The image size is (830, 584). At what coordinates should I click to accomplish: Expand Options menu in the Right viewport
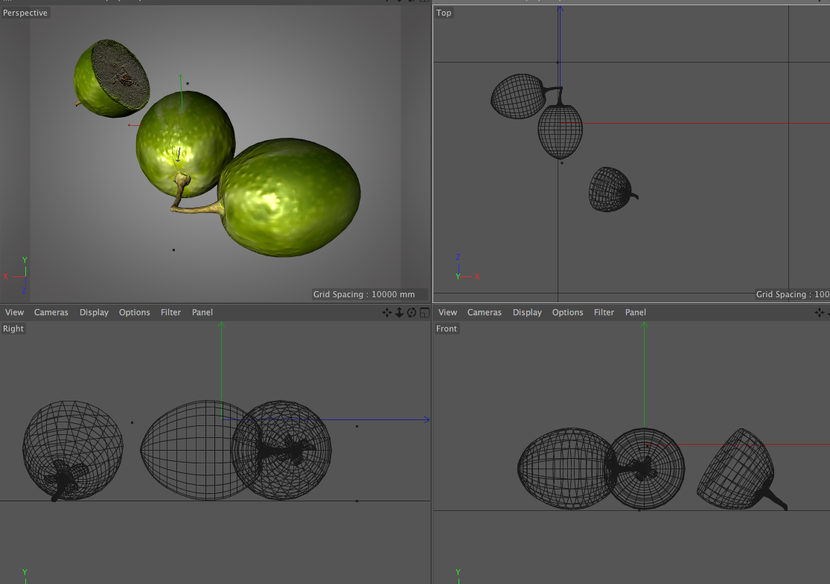[135, 313]
